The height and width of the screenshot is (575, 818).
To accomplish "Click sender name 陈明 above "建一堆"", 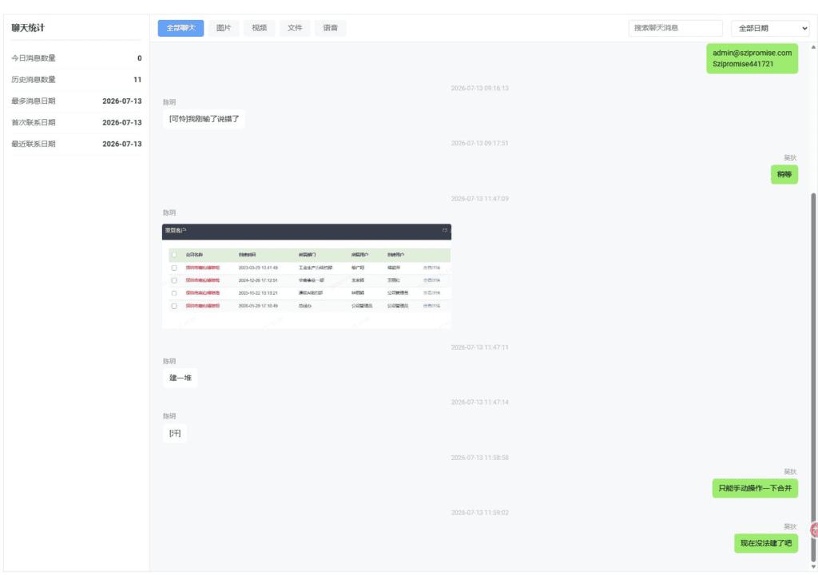I will click(x=169, y=361).
